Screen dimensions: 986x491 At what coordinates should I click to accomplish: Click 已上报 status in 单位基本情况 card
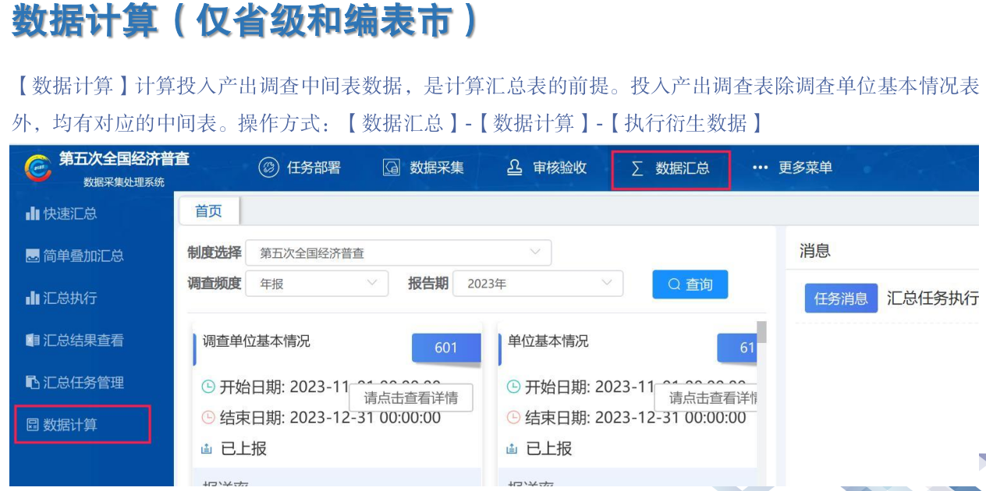point(549,449)
